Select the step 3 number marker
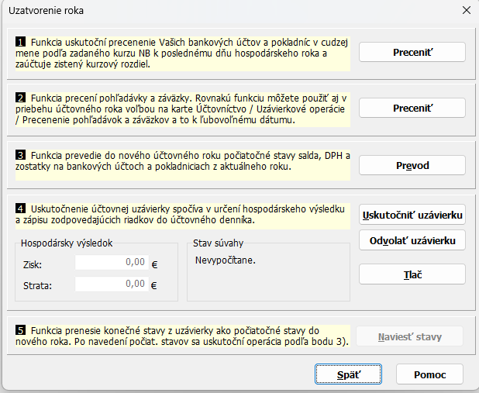The width and height of the screenshot is (479, 393). pos(21,154)
